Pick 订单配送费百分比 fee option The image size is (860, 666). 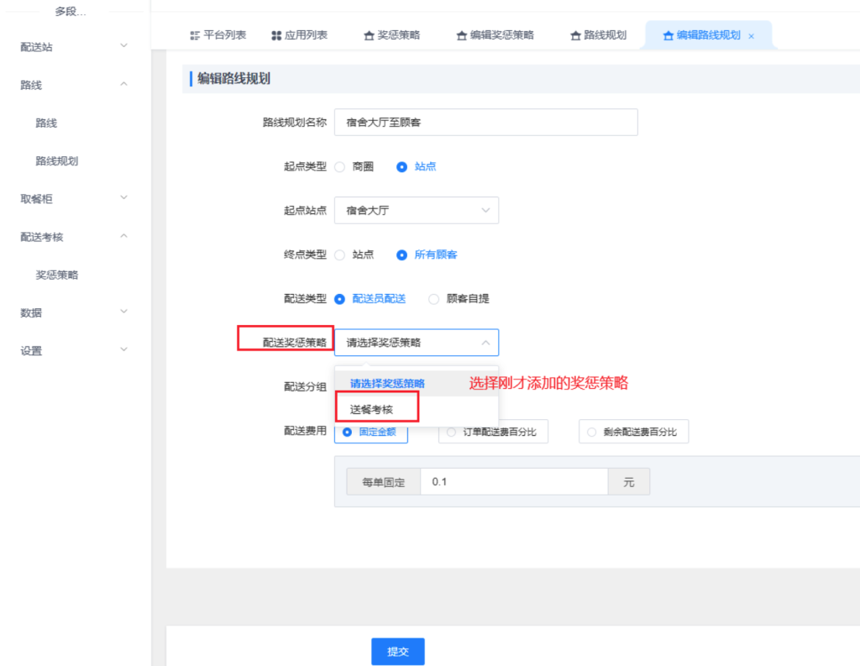tap(452, 433)
